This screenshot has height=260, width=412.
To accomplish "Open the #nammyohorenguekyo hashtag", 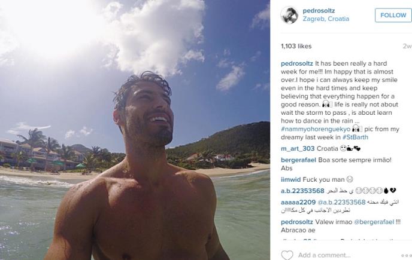I will [316, 129].
